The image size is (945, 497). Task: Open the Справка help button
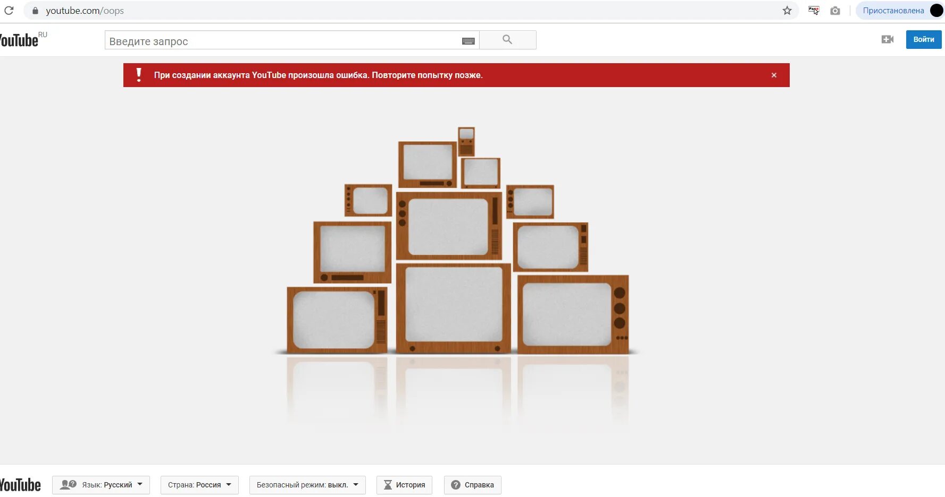click(x=473, y=485)
